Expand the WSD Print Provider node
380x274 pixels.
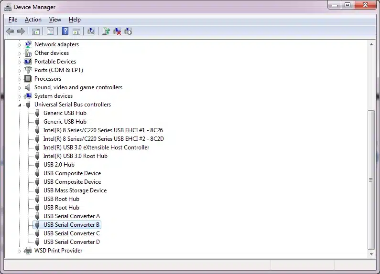point(20,251)
